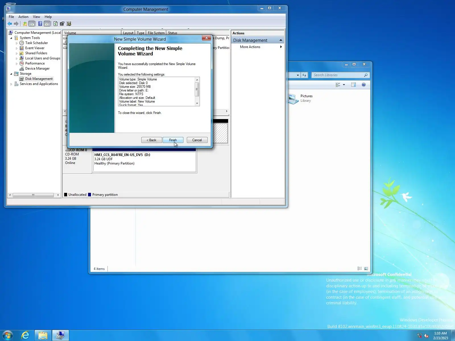The width and height of the screenshot is (455, 341).
Task: Select the Performance node
Action: point(35,63)
